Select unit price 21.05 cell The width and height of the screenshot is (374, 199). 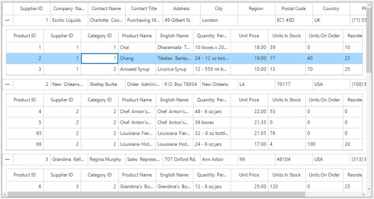pyautogui.click(x=249, y=133)
